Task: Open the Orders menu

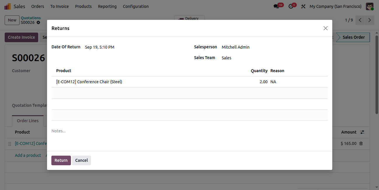Action: 38,6
